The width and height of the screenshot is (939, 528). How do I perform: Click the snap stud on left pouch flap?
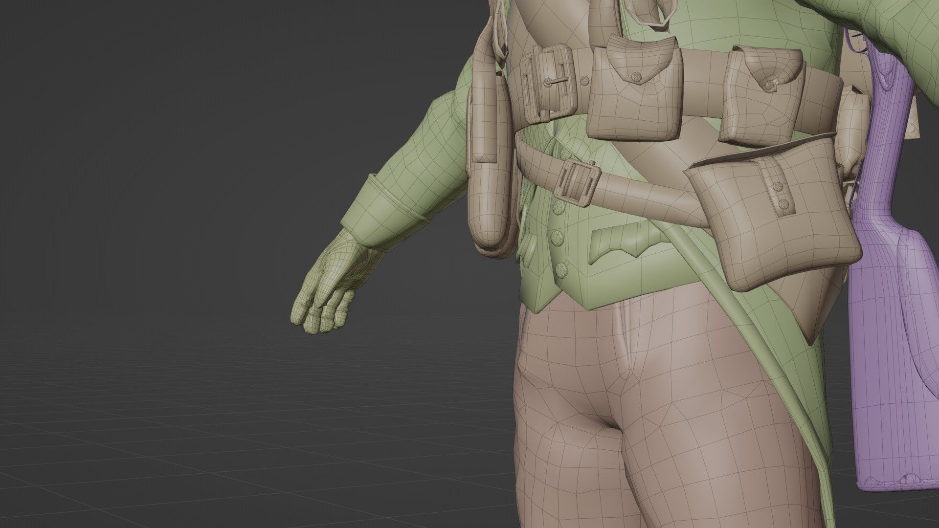636,77
